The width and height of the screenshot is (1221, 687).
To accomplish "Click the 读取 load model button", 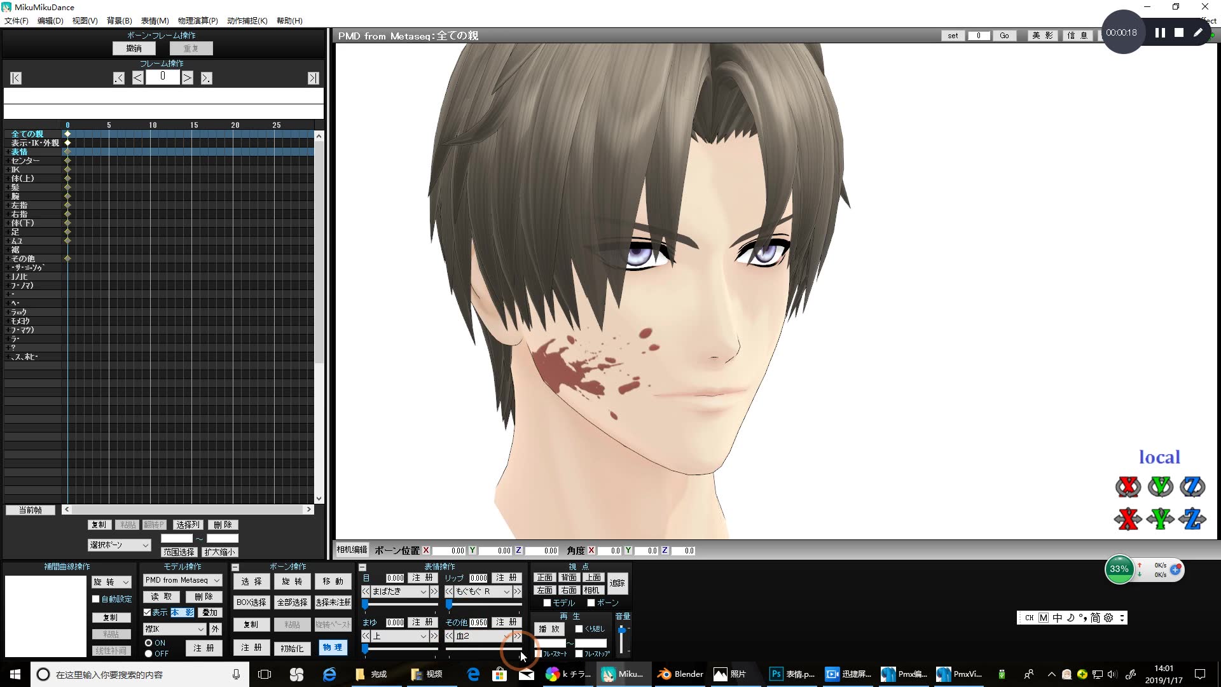I will pos(162,597).
